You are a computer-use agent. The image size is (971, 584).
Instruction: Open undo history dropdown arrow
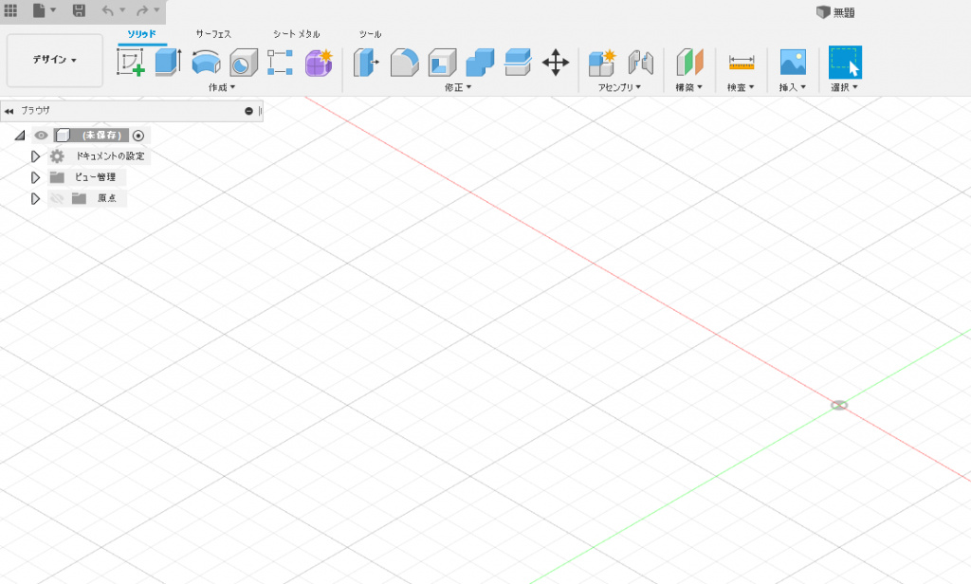tap(122, 9)
